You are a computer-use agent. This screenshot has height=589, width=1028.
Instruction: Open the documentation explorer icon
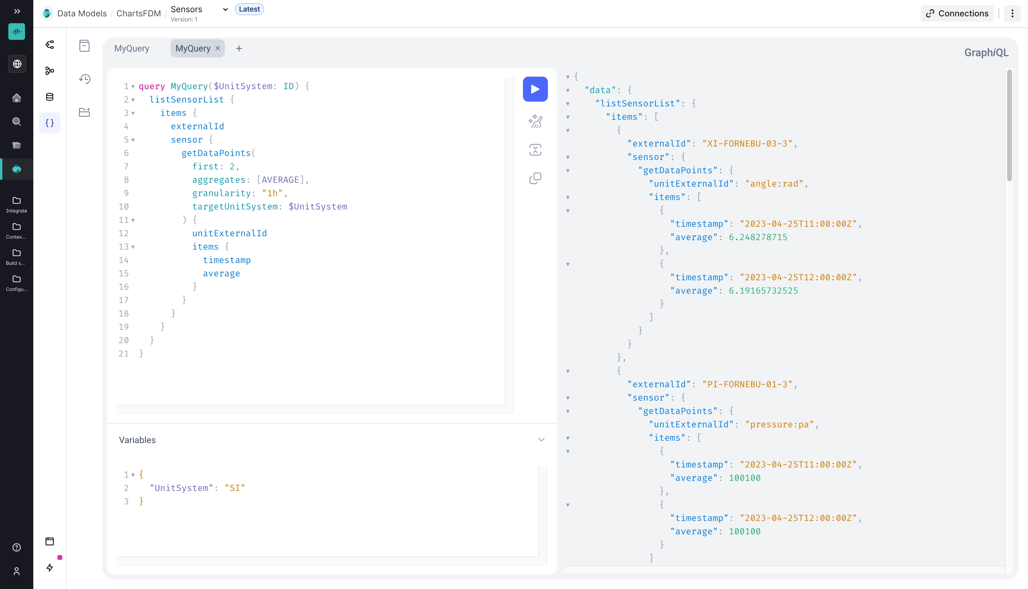pyautogui.click(x=84, y=46)
